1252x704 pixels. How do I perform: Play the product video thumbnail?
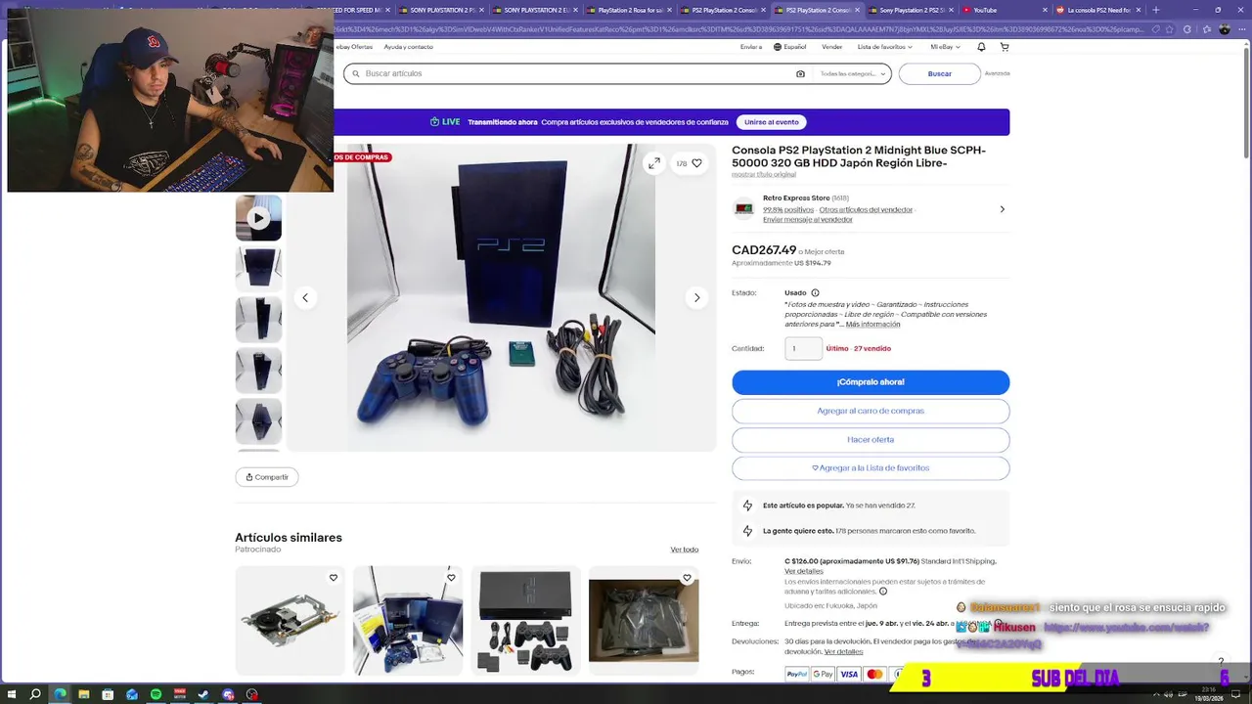[258, 217]
